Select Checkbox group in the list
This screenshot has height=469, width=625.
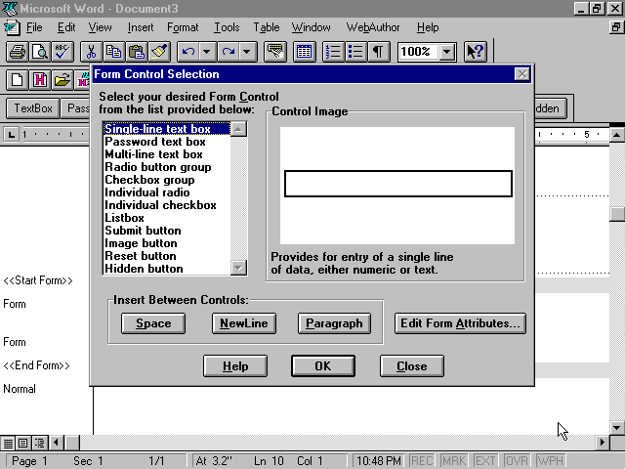pyautogui.click(x=149, y=180)
